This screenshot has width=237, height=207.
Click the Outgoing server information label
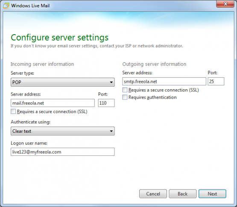click(x=154, y=64)
